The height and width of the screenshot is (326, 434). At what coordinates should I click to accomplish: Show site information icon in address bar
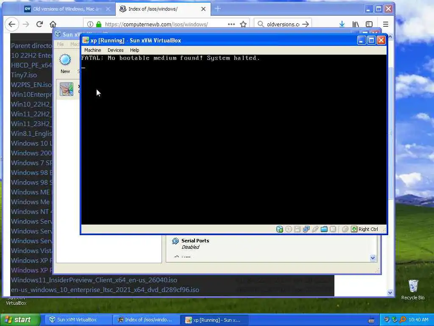pyautogui.click(x=90, y=24)
